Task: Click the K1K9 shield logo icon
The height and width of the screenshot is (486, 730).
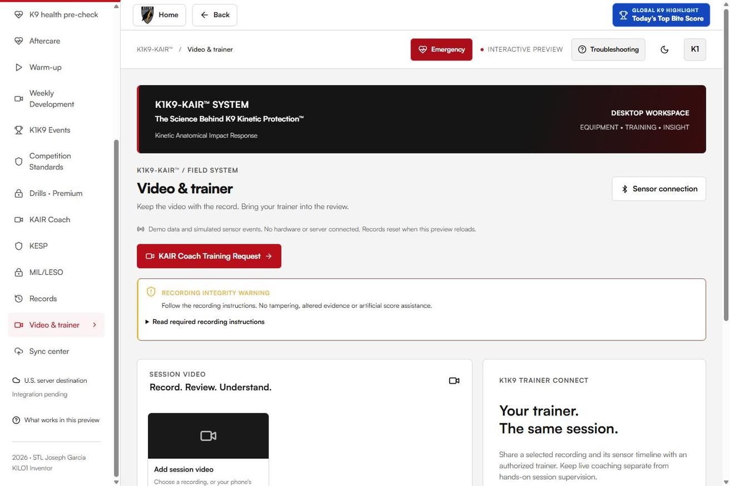Action: (x=147, y=15)
